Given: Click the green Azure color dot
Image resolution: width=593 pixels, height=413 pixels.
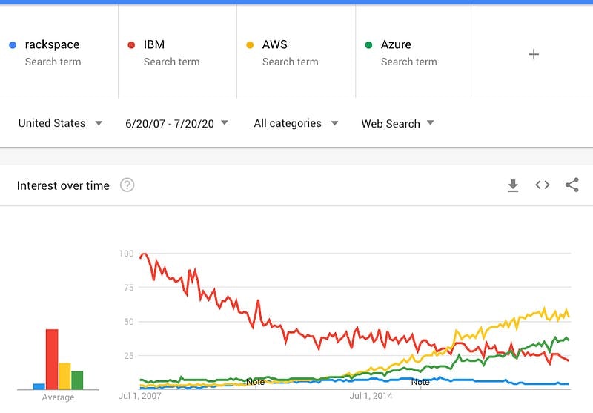Looking at the screenshot, I should 368,45.
